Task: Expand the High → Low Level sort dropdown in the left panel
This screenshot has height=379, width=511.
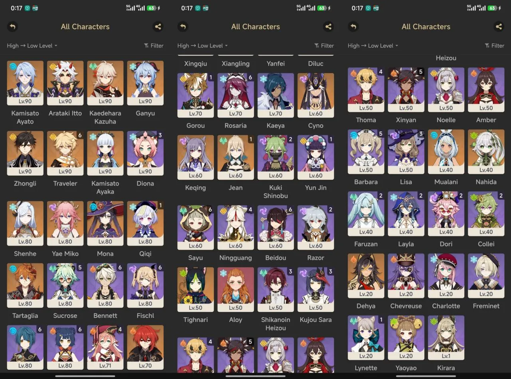Action: [32, 46]
